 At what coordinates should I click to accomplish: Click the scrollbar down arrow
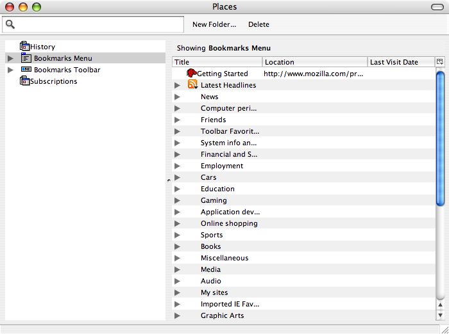(440, 315)
